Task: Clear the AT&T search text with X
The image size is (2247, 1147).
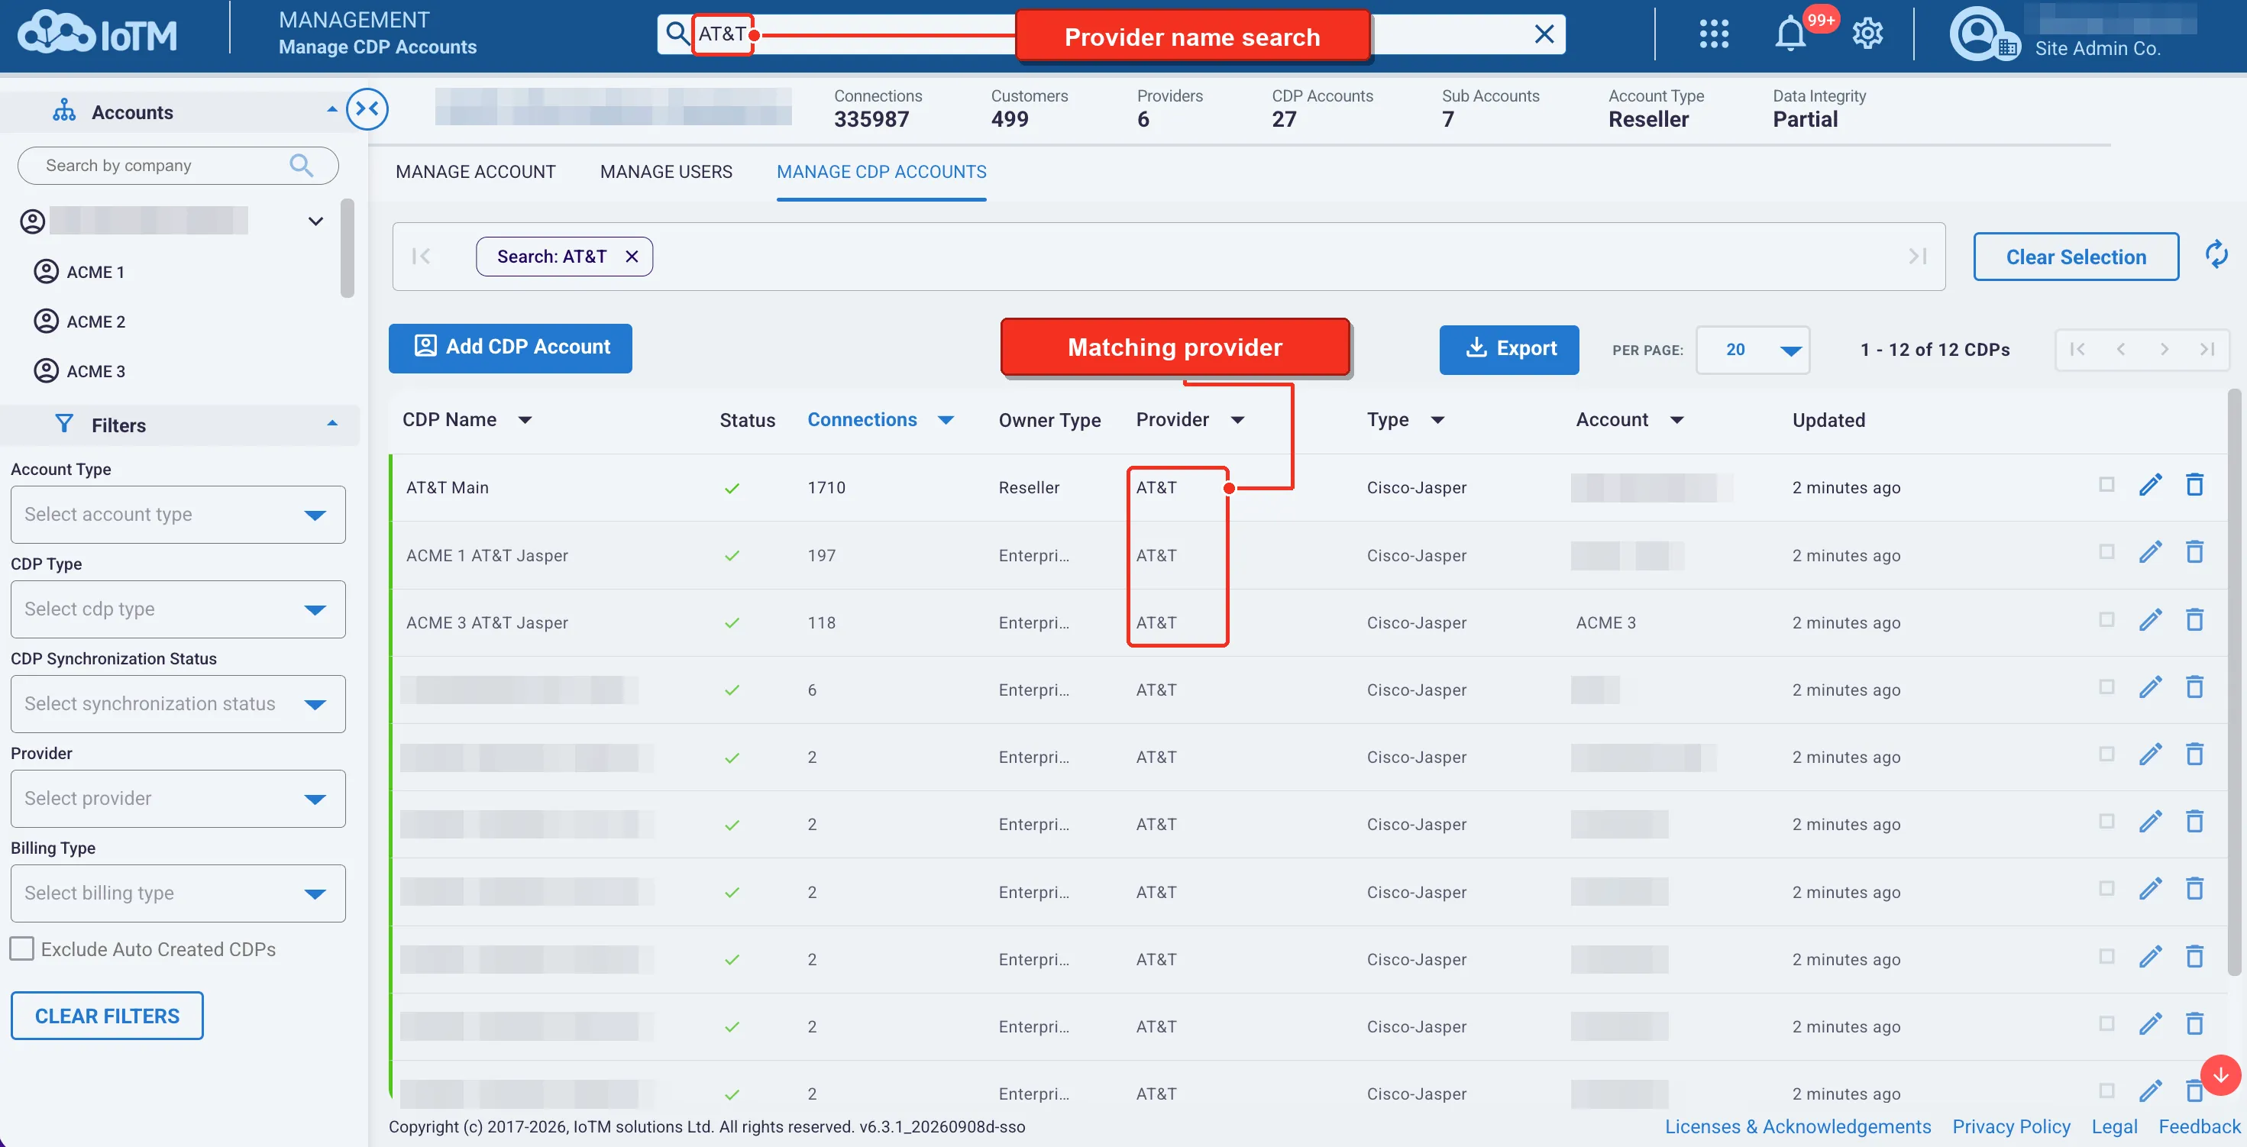Action: [x=1544, y=34]
